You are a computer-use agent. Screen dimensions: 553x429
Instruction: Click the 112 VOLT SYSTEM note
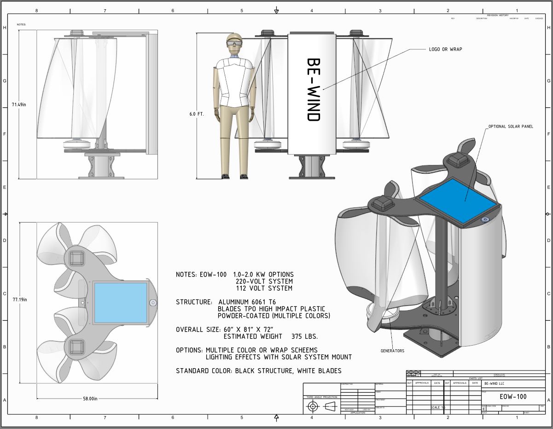(x=264, y=288)
